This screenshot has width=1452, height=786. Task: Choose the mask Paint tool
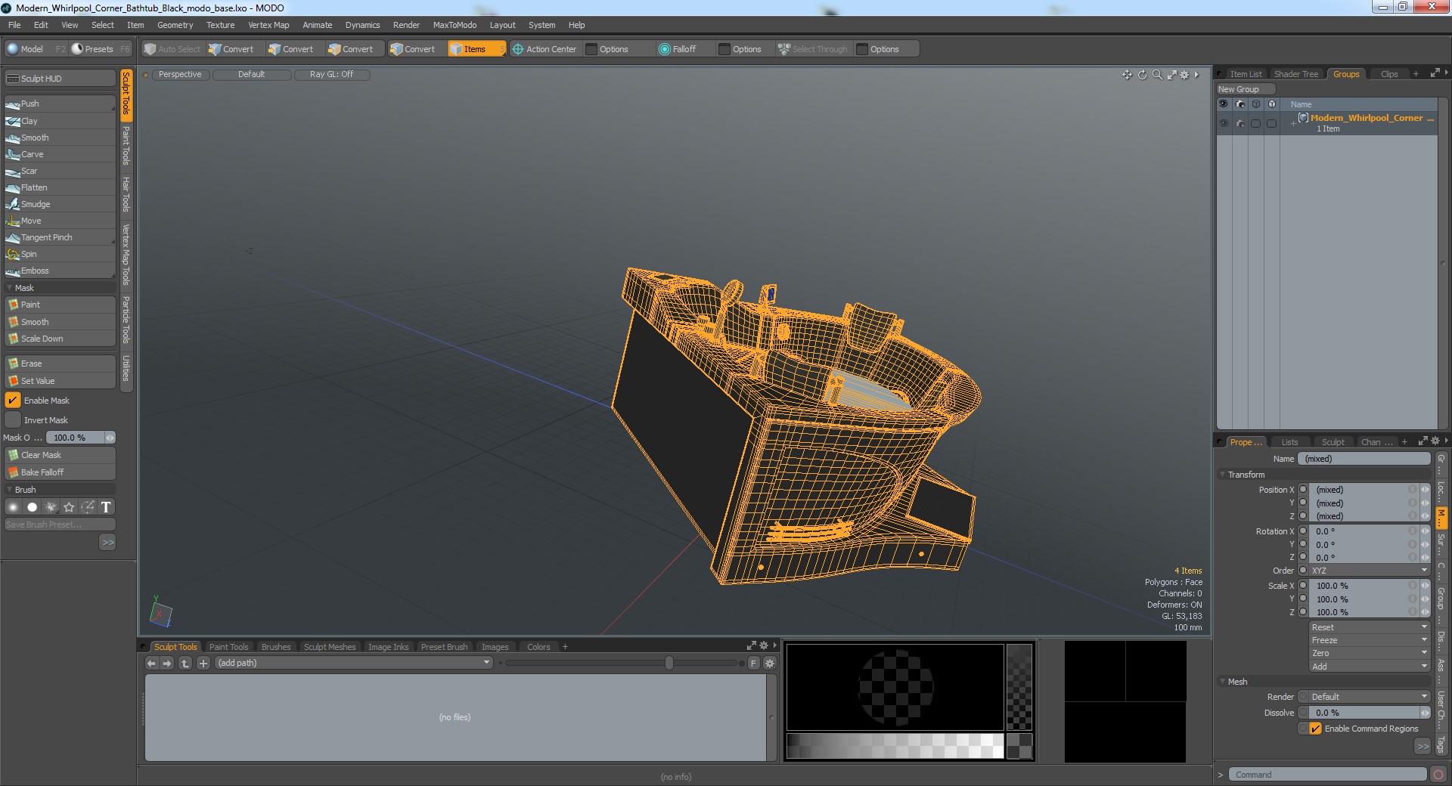point(60,305)
